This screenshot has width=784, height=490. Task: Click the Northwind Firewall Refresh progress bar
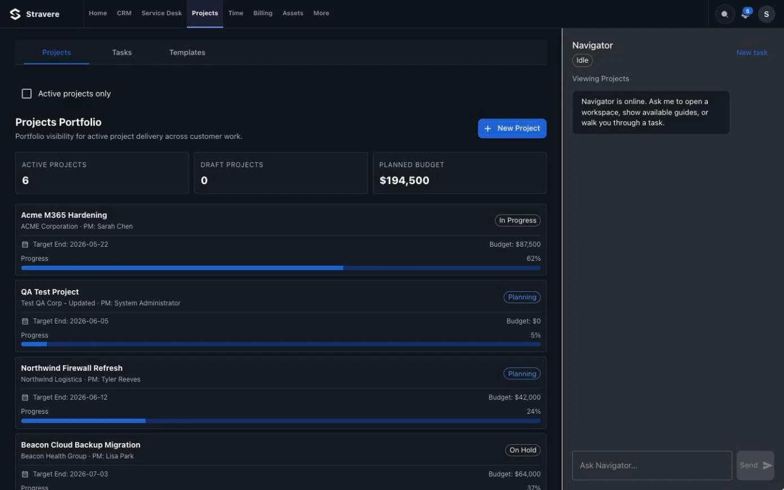(281, 421)
